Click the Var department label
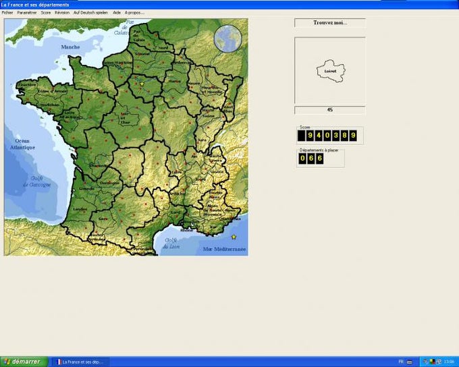 point(213,227)
